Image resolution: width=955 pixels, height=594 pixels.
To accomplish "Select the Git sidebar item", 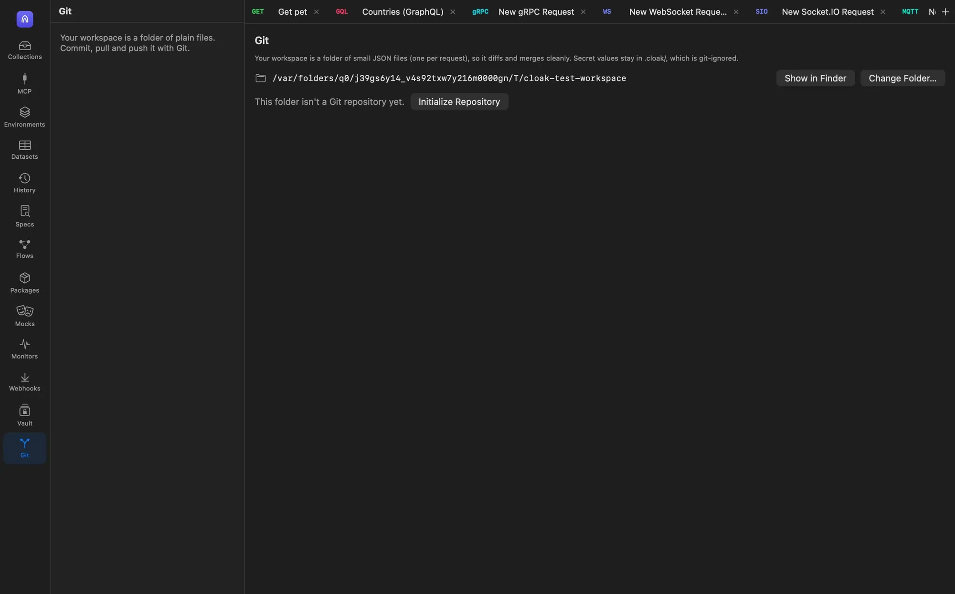I will pyautogui.click(x=25, y=448).
